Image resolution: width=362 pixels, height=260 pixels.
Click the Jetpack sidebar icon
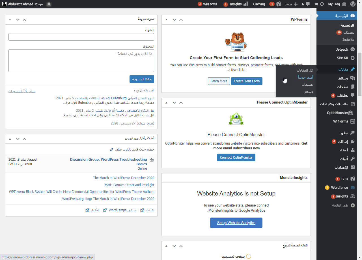352,49
